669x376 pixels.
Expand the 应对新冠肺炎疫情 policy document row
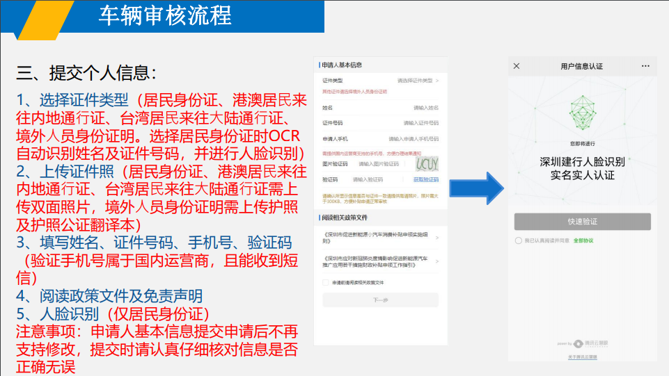(x=380, y=261)
